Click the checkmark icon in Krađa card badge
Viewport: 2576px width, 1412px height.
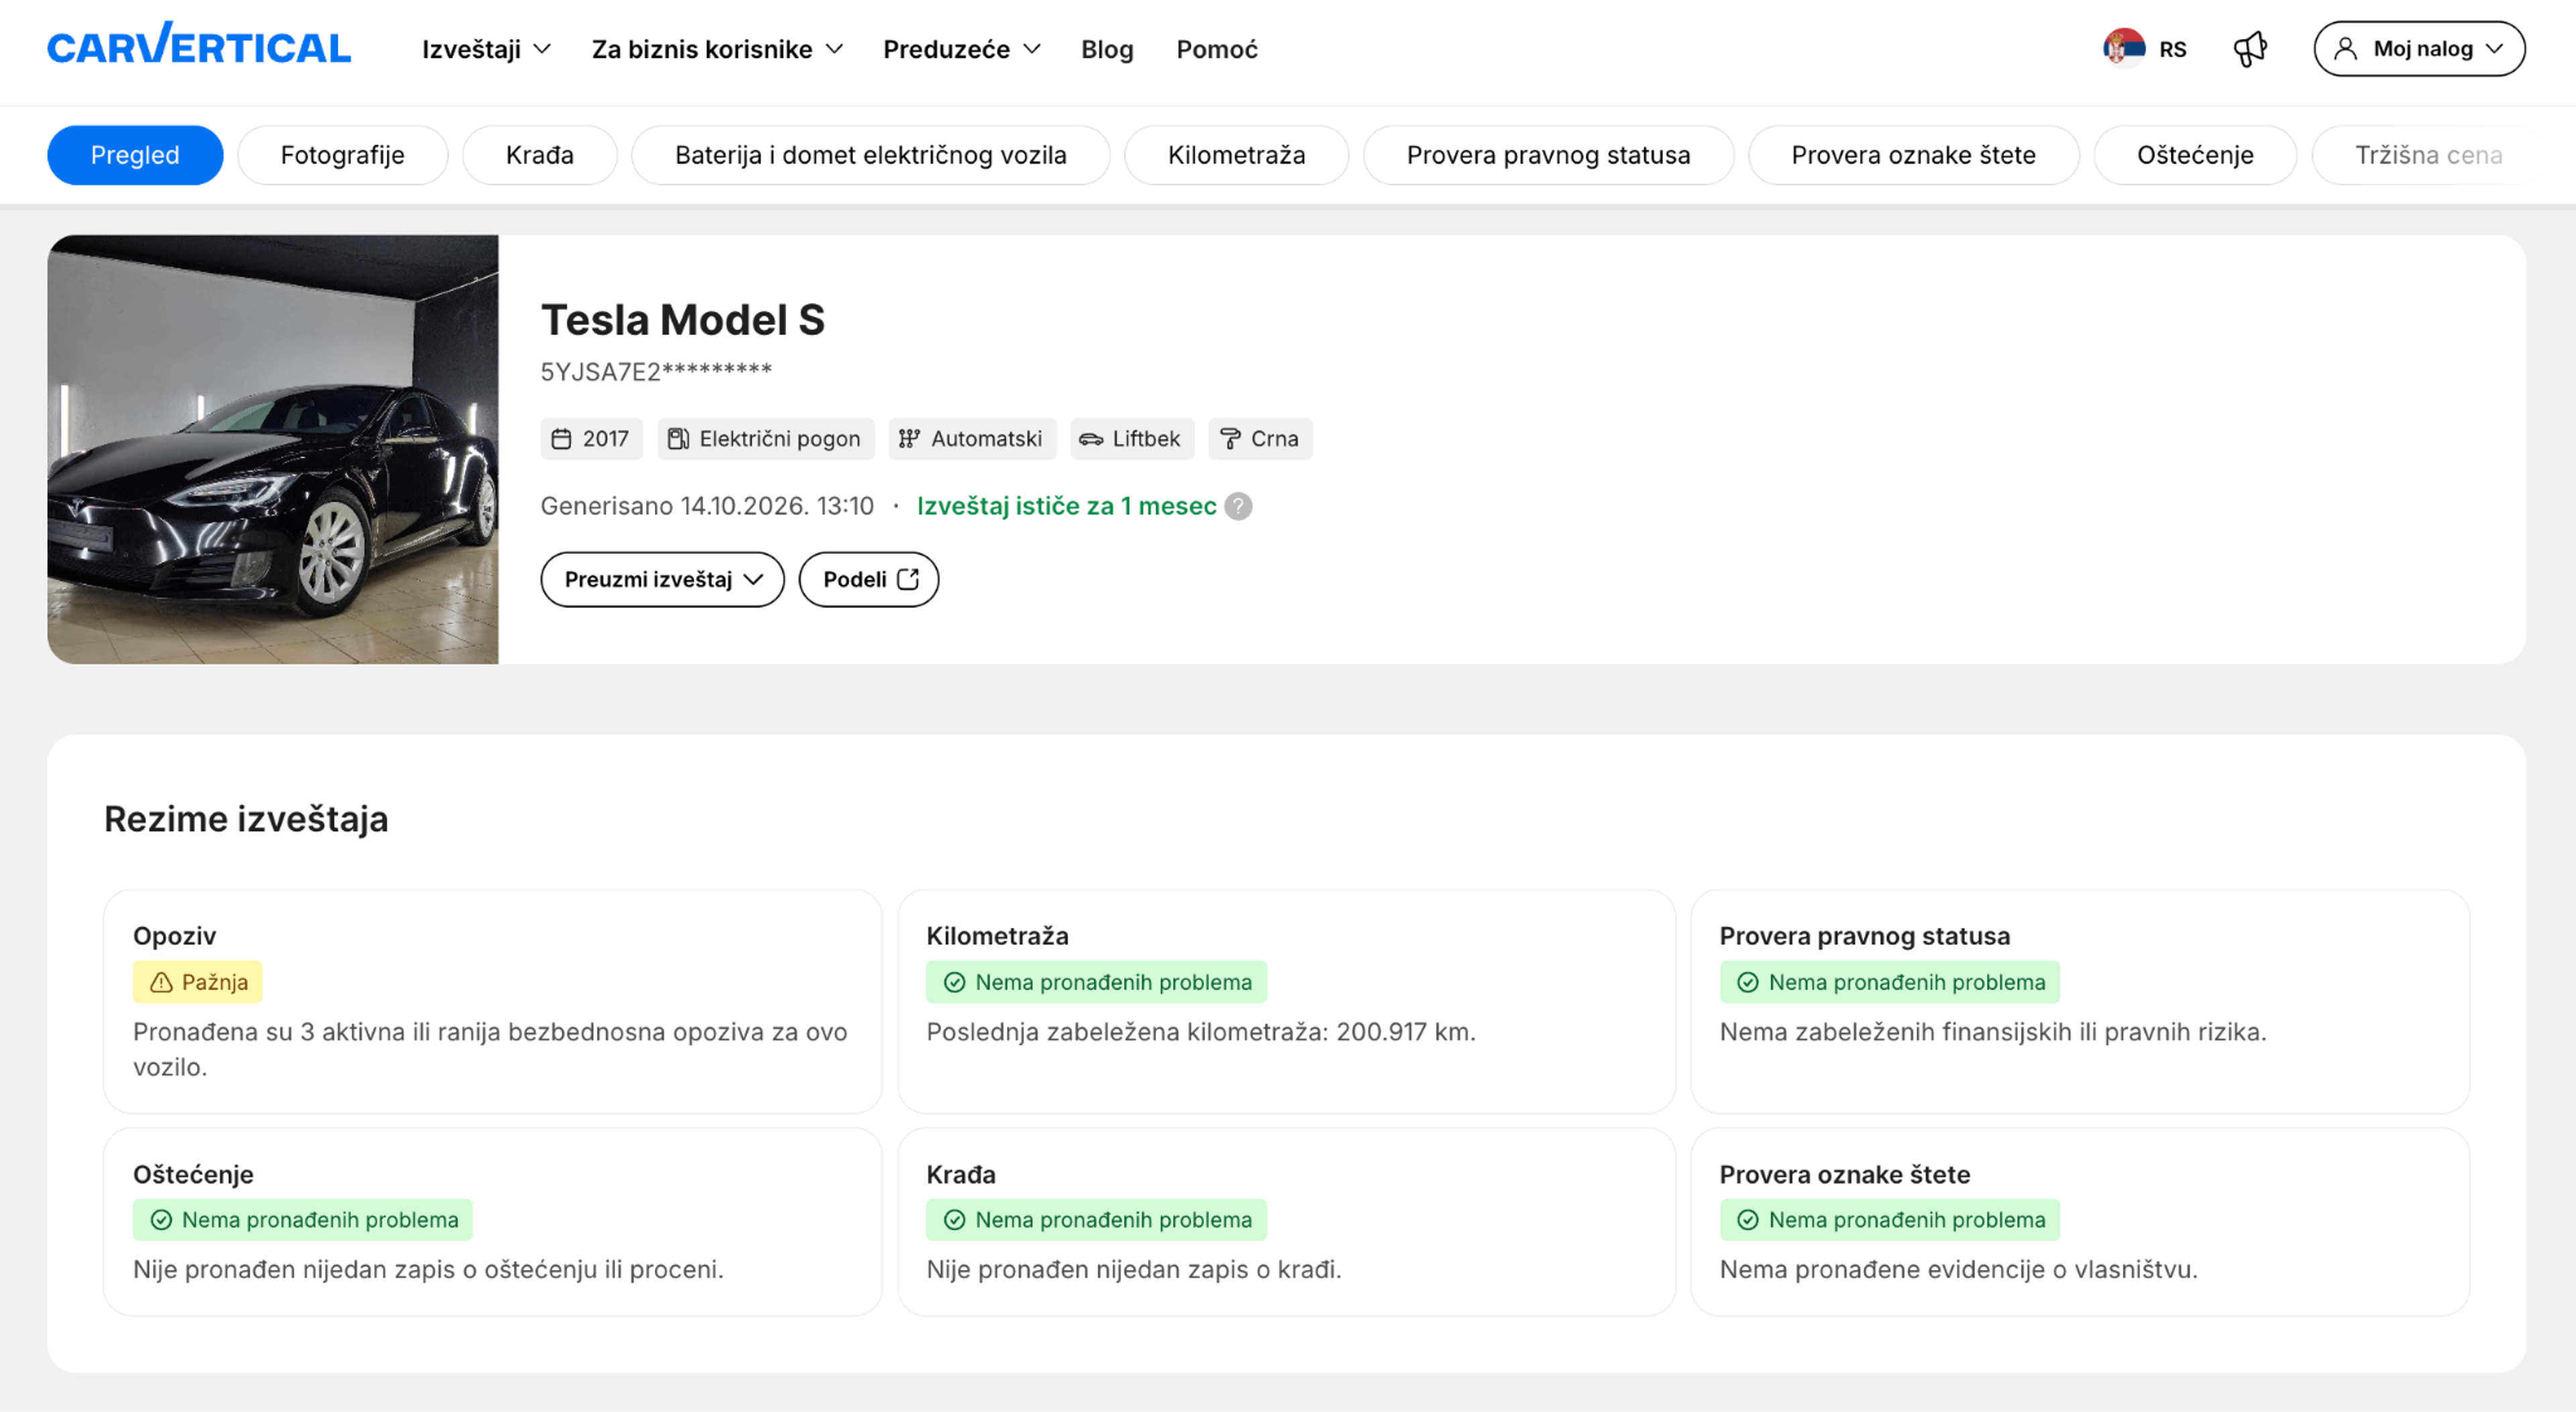click(955, 1220)
